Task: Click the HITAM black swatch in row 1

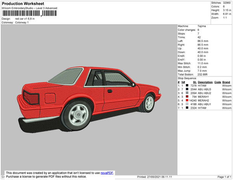Action: tap(187, 86)
